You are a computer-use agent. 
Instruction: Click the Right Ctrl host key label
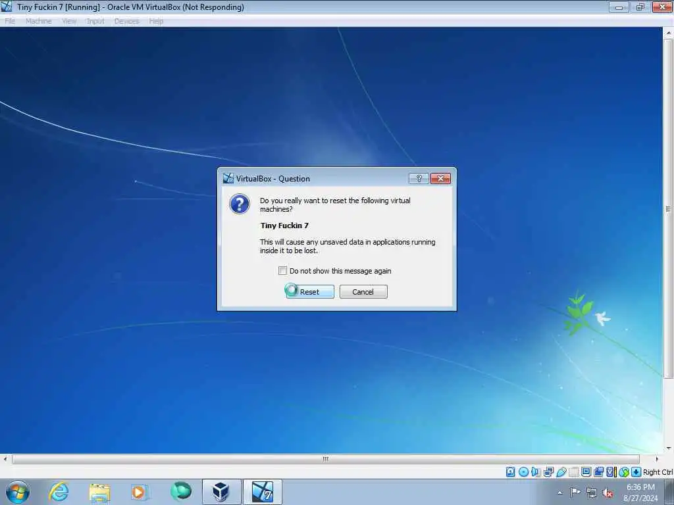(x=658, y=472)
